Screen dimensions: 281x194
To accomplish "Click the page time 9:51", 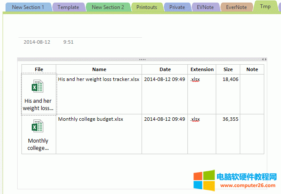I will 68,42.
